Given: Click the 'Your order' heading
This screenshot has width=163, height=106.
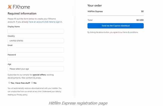Looking at the screenshot, I should pyautogui.click(x=95, y=5).
